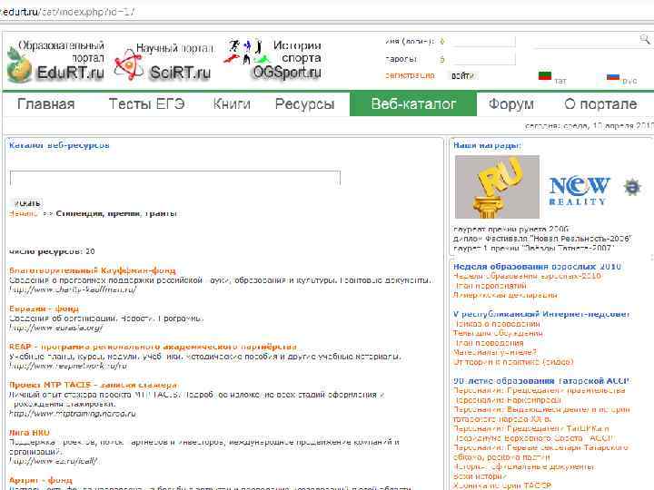Click the войти login button
The image size is (654, 490).
pos(462,76)
